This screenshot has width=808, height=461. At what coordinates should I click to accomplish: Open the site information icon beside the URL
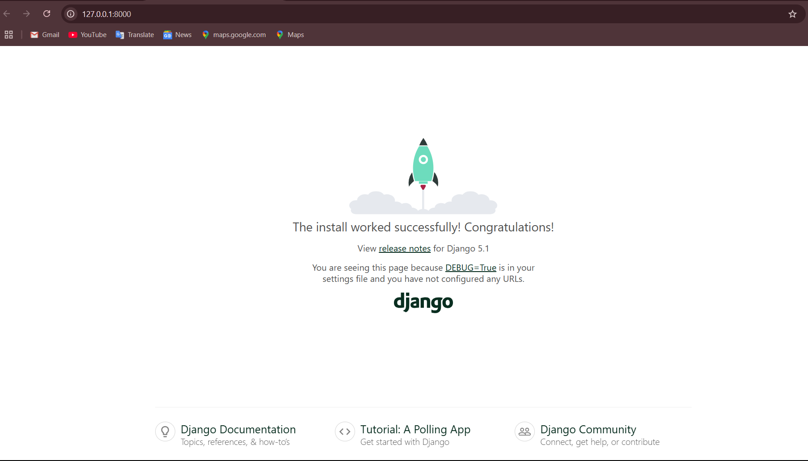pos(71,14)
